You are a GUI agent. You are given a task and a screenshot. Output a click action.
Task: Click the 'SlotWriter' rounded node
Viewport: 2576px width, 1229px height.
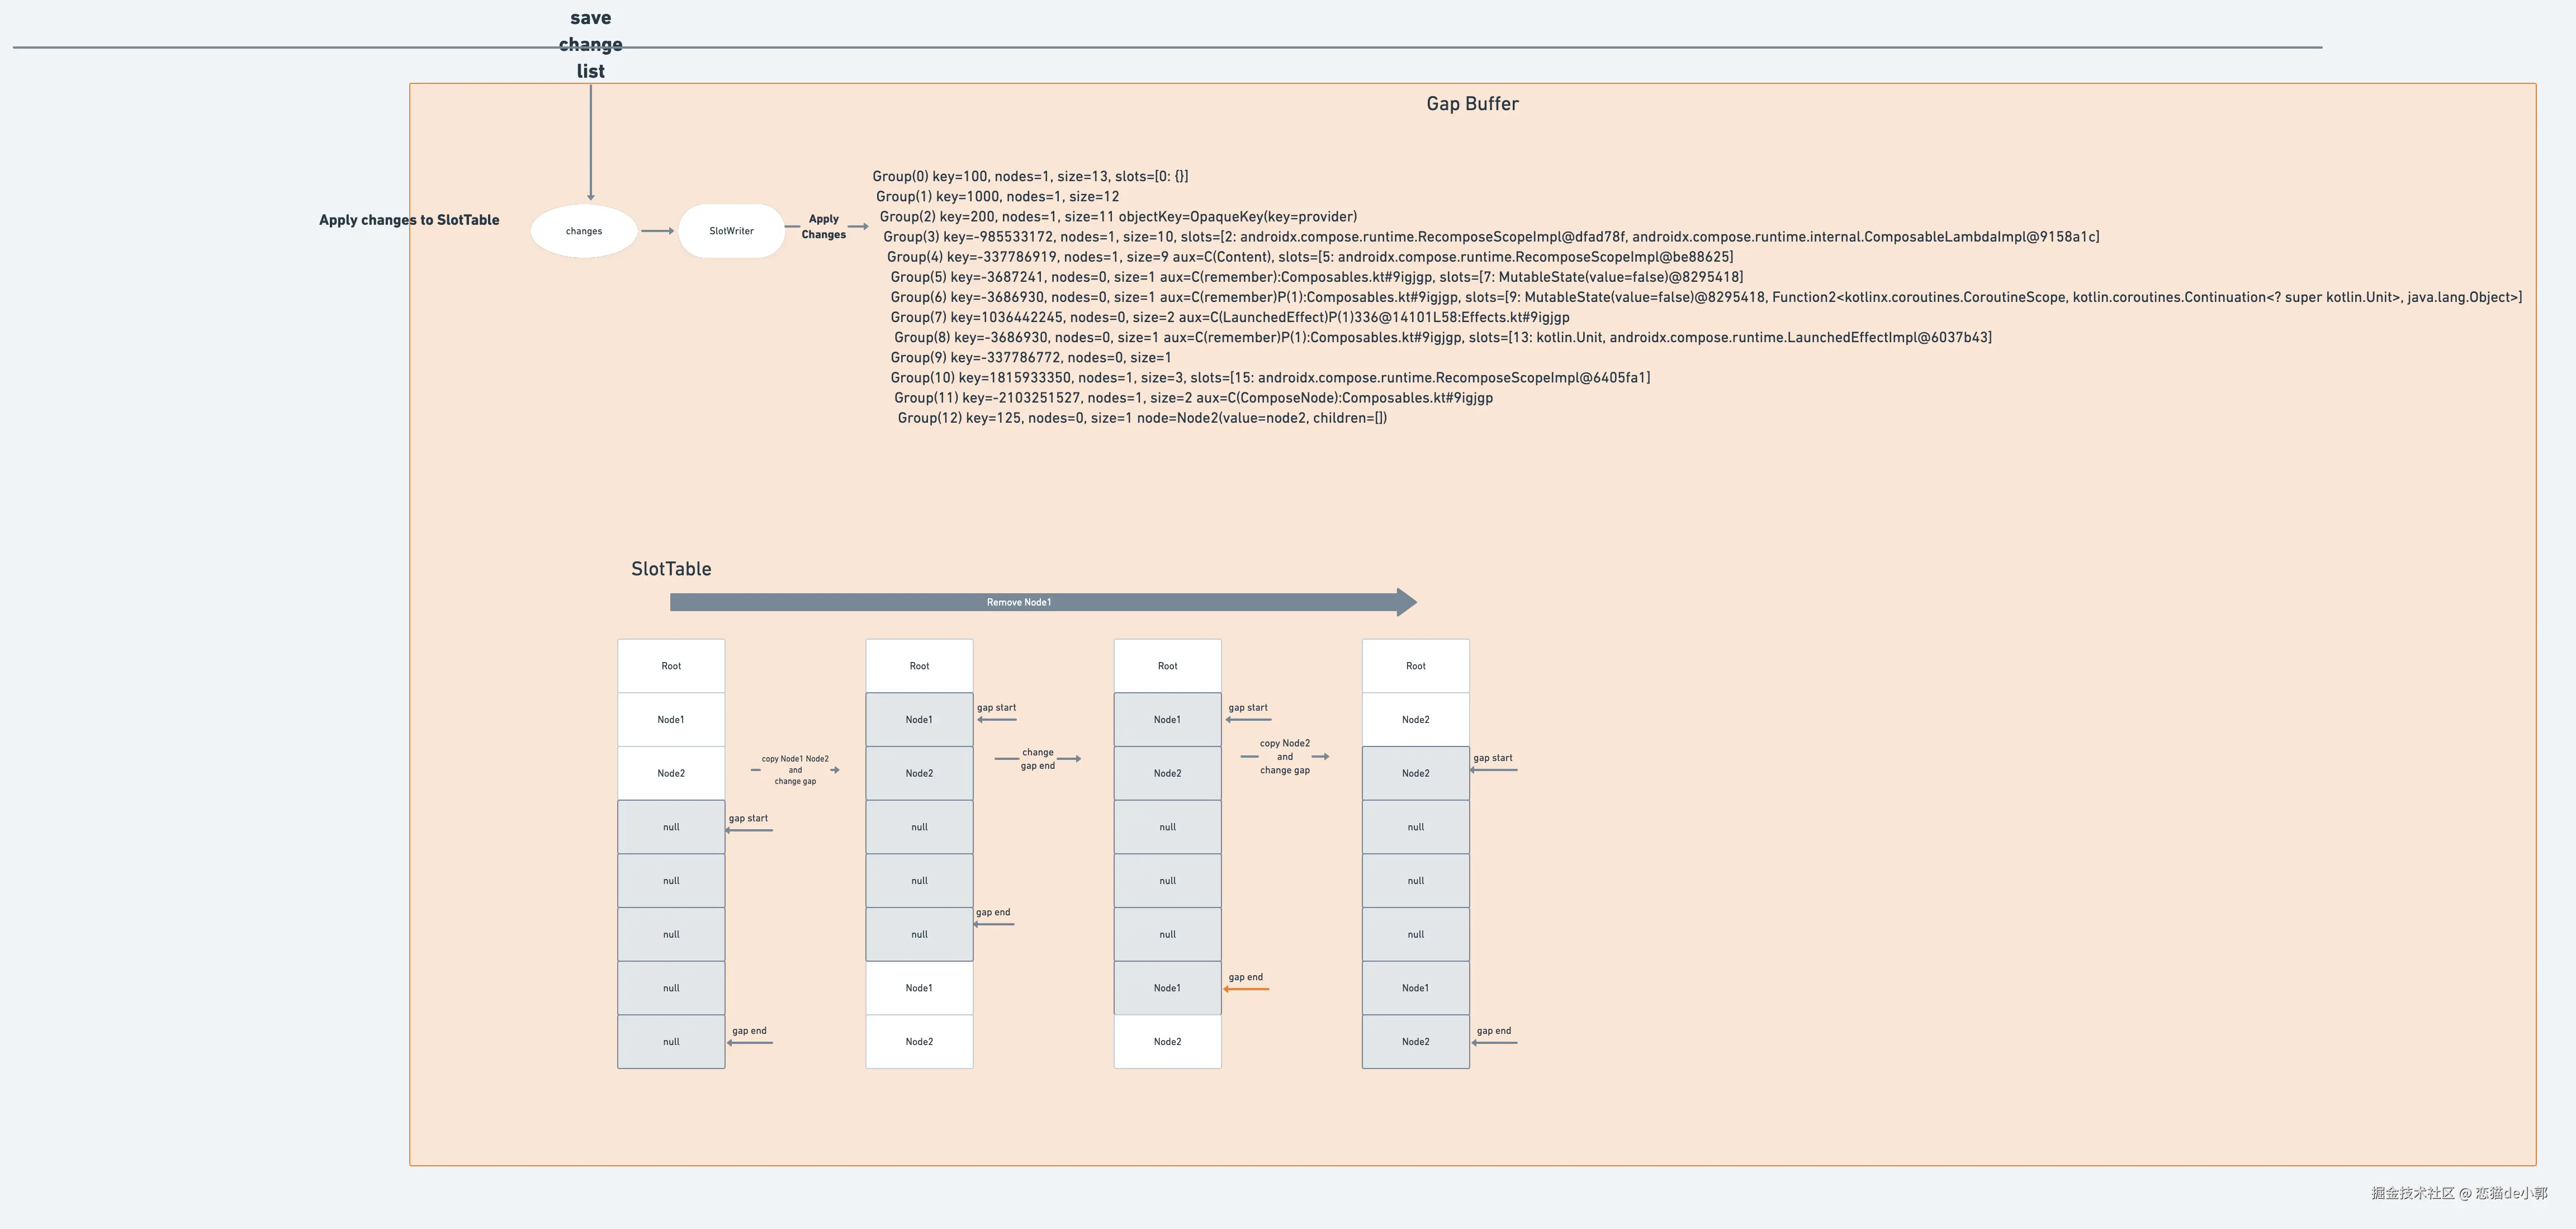[x=731, y=231]
